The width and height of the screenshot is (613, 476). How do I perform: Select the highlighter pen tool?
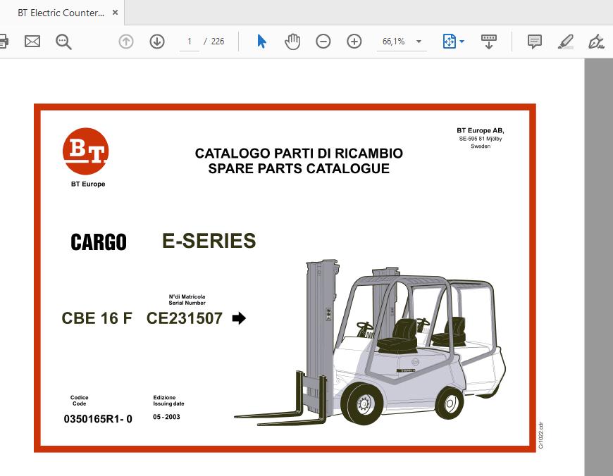565,42
